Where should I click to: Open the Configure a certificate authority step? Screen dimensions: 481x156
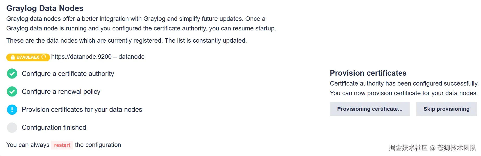pyautogui.click(x=68, y=74)
